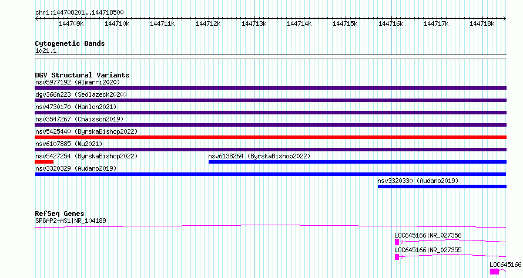The image size is (523, 278).
Task: Select the blue bar under nsv6138264
Action: (357, 162)
